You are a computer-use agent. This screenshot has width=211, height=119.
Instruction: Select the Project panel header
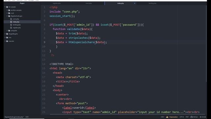coord(22,3)
